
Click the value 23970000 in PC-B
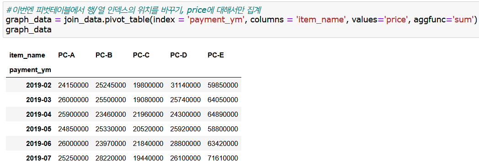111,144
